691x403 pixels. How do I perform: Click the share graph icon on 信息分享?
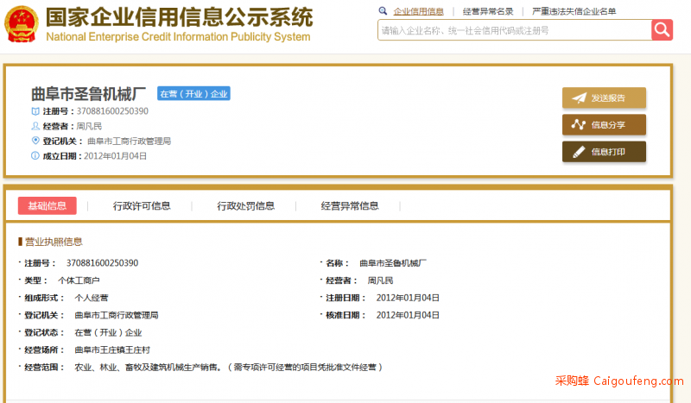579,124
